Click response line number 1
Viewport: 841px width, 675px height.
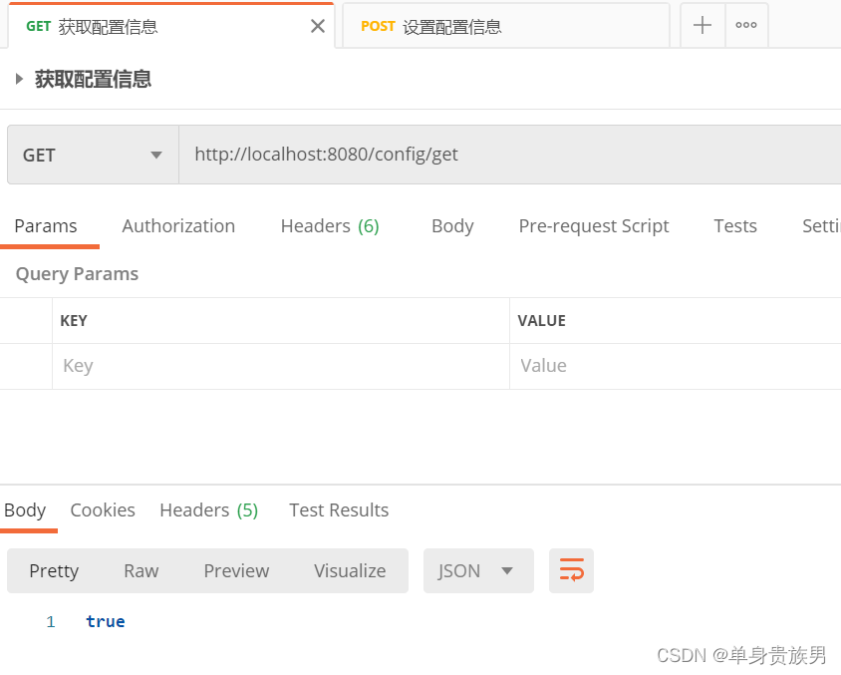(x=51, y=621)
